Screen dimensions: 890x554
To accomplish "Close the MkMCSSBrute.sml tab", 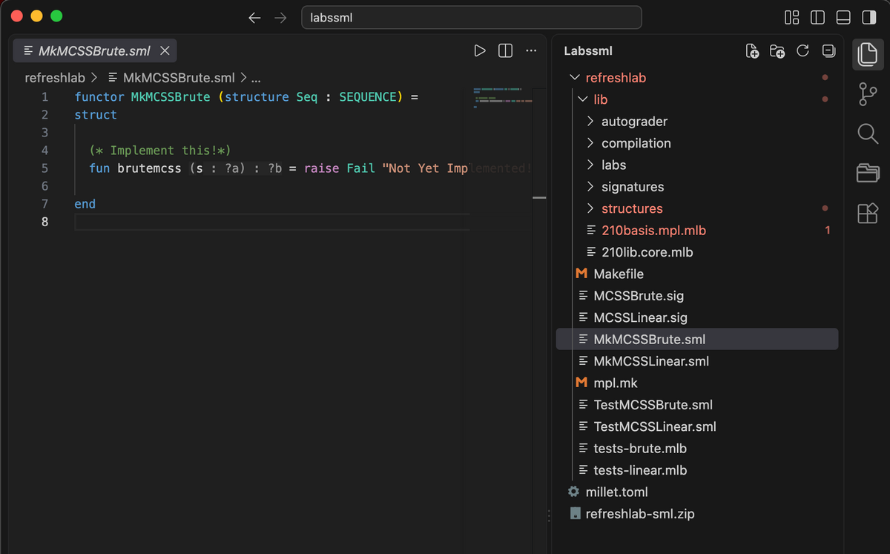I will (165, 51).
